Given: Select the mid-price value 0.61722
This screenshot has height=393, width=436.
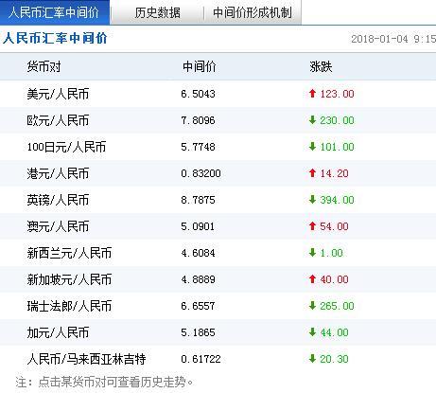Looking at the screenshot, I should tap(201, 359).
